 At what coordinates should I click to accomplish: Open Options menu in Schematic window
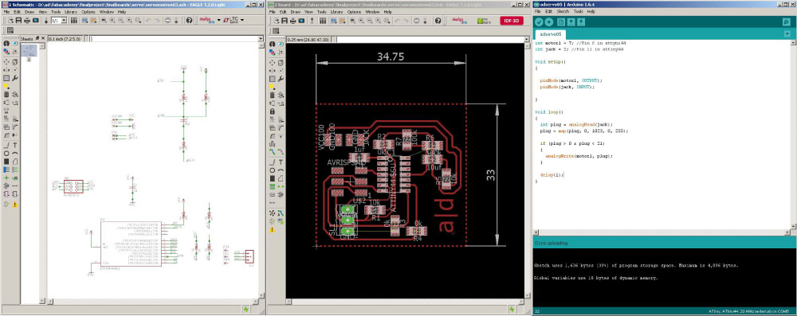(88, 12)
